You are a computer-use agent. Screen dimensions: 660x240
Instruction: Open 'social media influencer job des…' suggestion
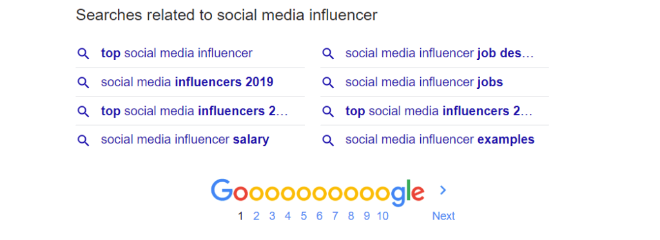pyautogui.click(x=440, y=53)
